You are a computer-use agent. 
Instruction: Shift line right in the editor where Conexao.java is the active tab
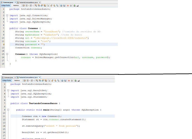(64, 6)
